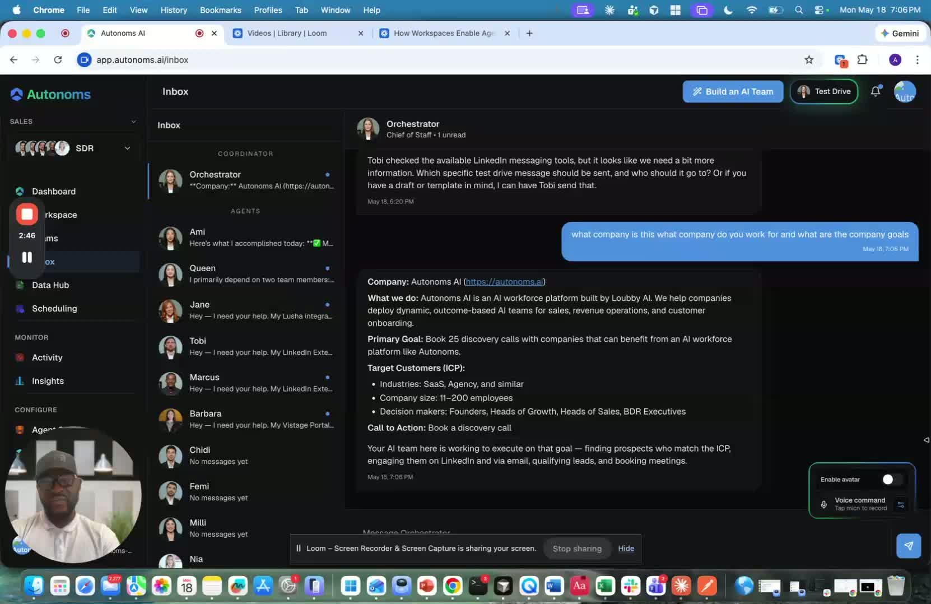Click the Orchestrator avatar in chat header
The height and width of the screenshot is (604, 931).
click(x=368, y=129)
